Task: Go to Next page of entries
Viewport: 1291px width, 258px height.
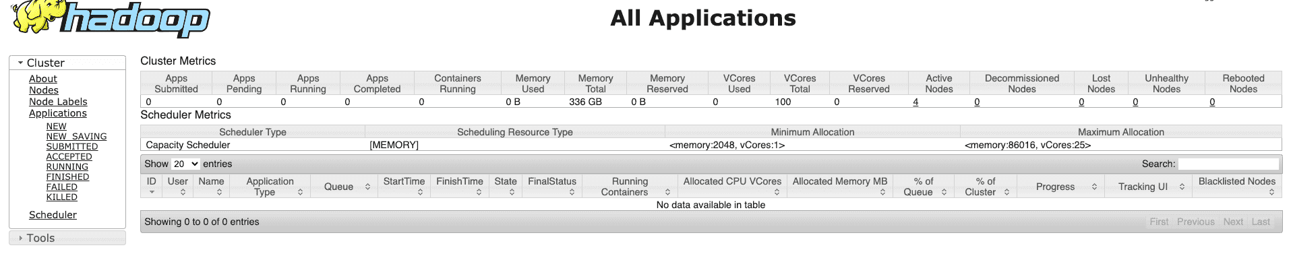Action: tap(1233, 222)
